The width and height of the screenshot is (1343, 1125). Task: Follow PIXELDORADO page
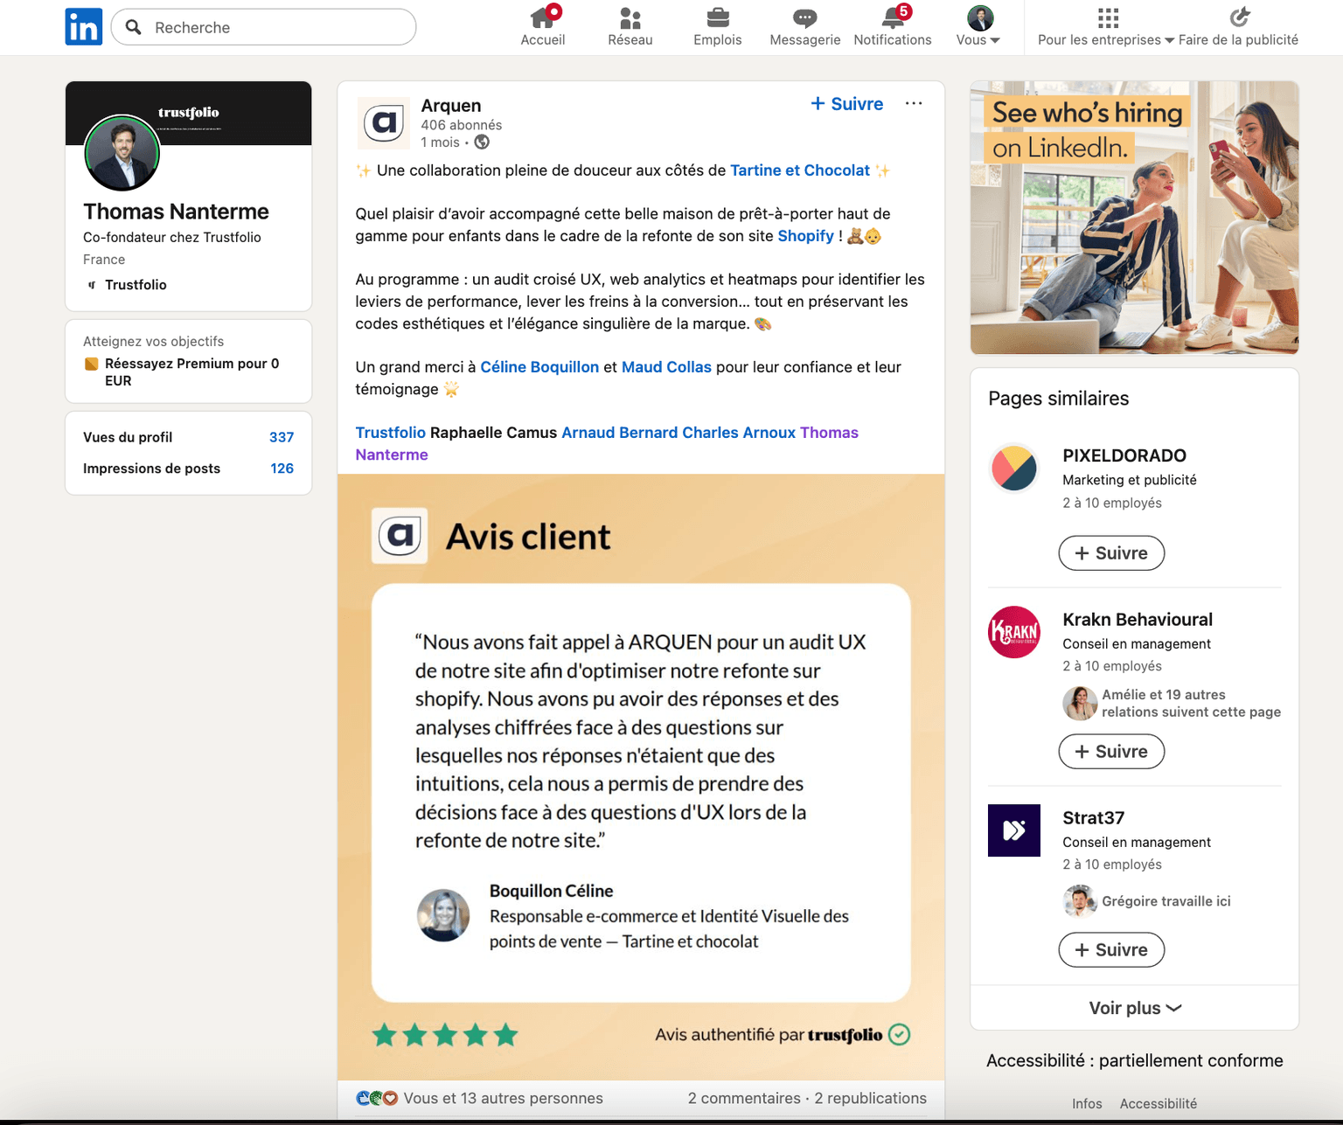(1111, 553)
